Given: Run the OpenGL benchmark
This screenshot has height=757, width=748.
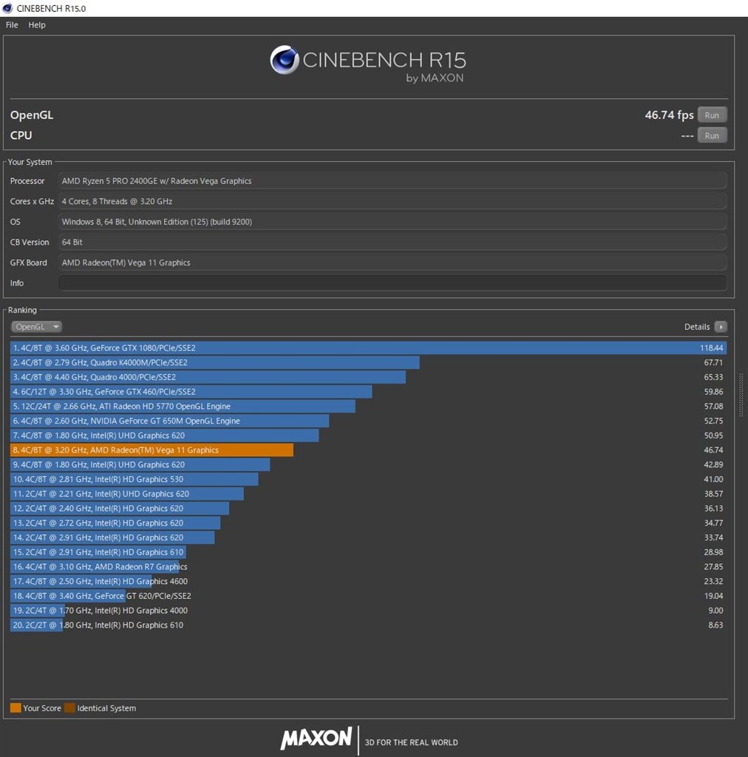Looking at the screenshot, I should [712, 115].
